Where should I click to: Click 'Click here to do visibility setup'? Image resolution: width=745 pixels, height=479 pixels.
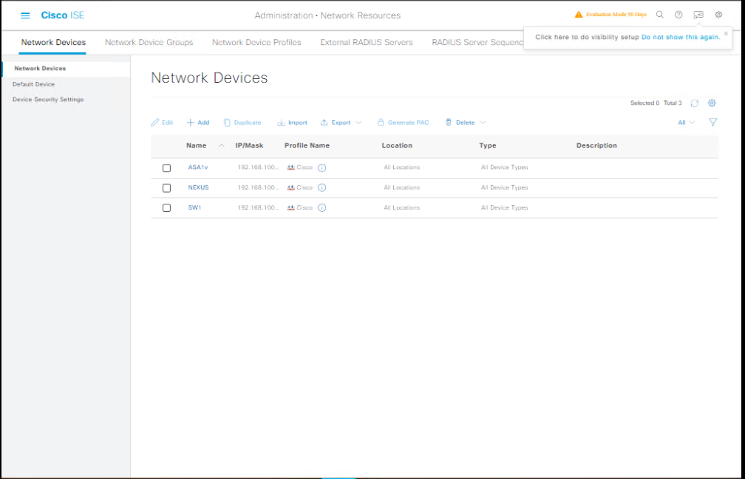click(x=587, y=37)
